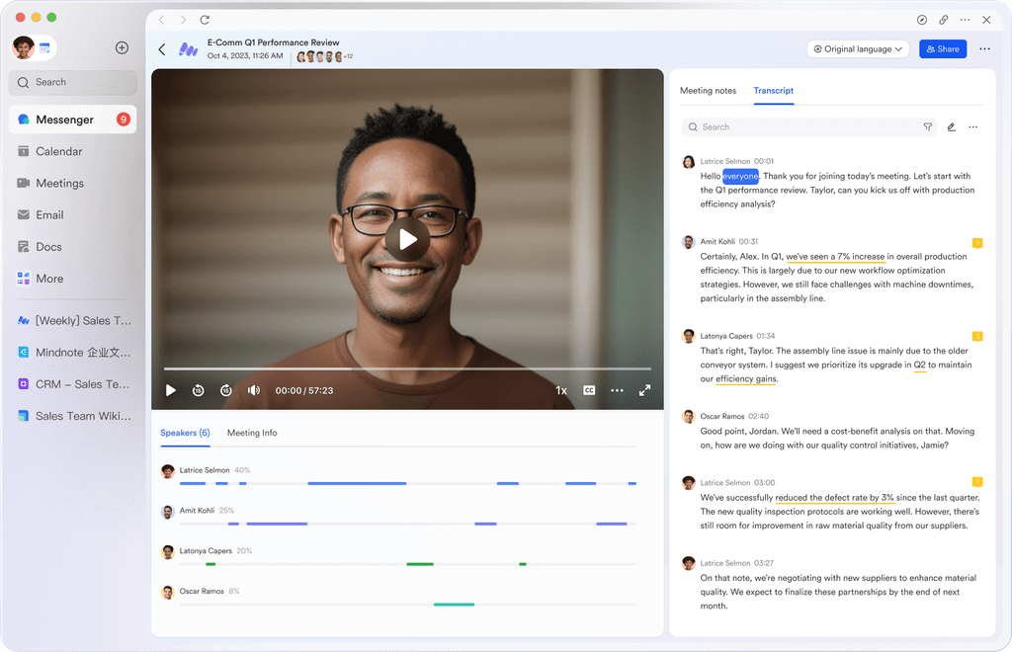Filter transcript with the funnel icon

coord(927,127)
